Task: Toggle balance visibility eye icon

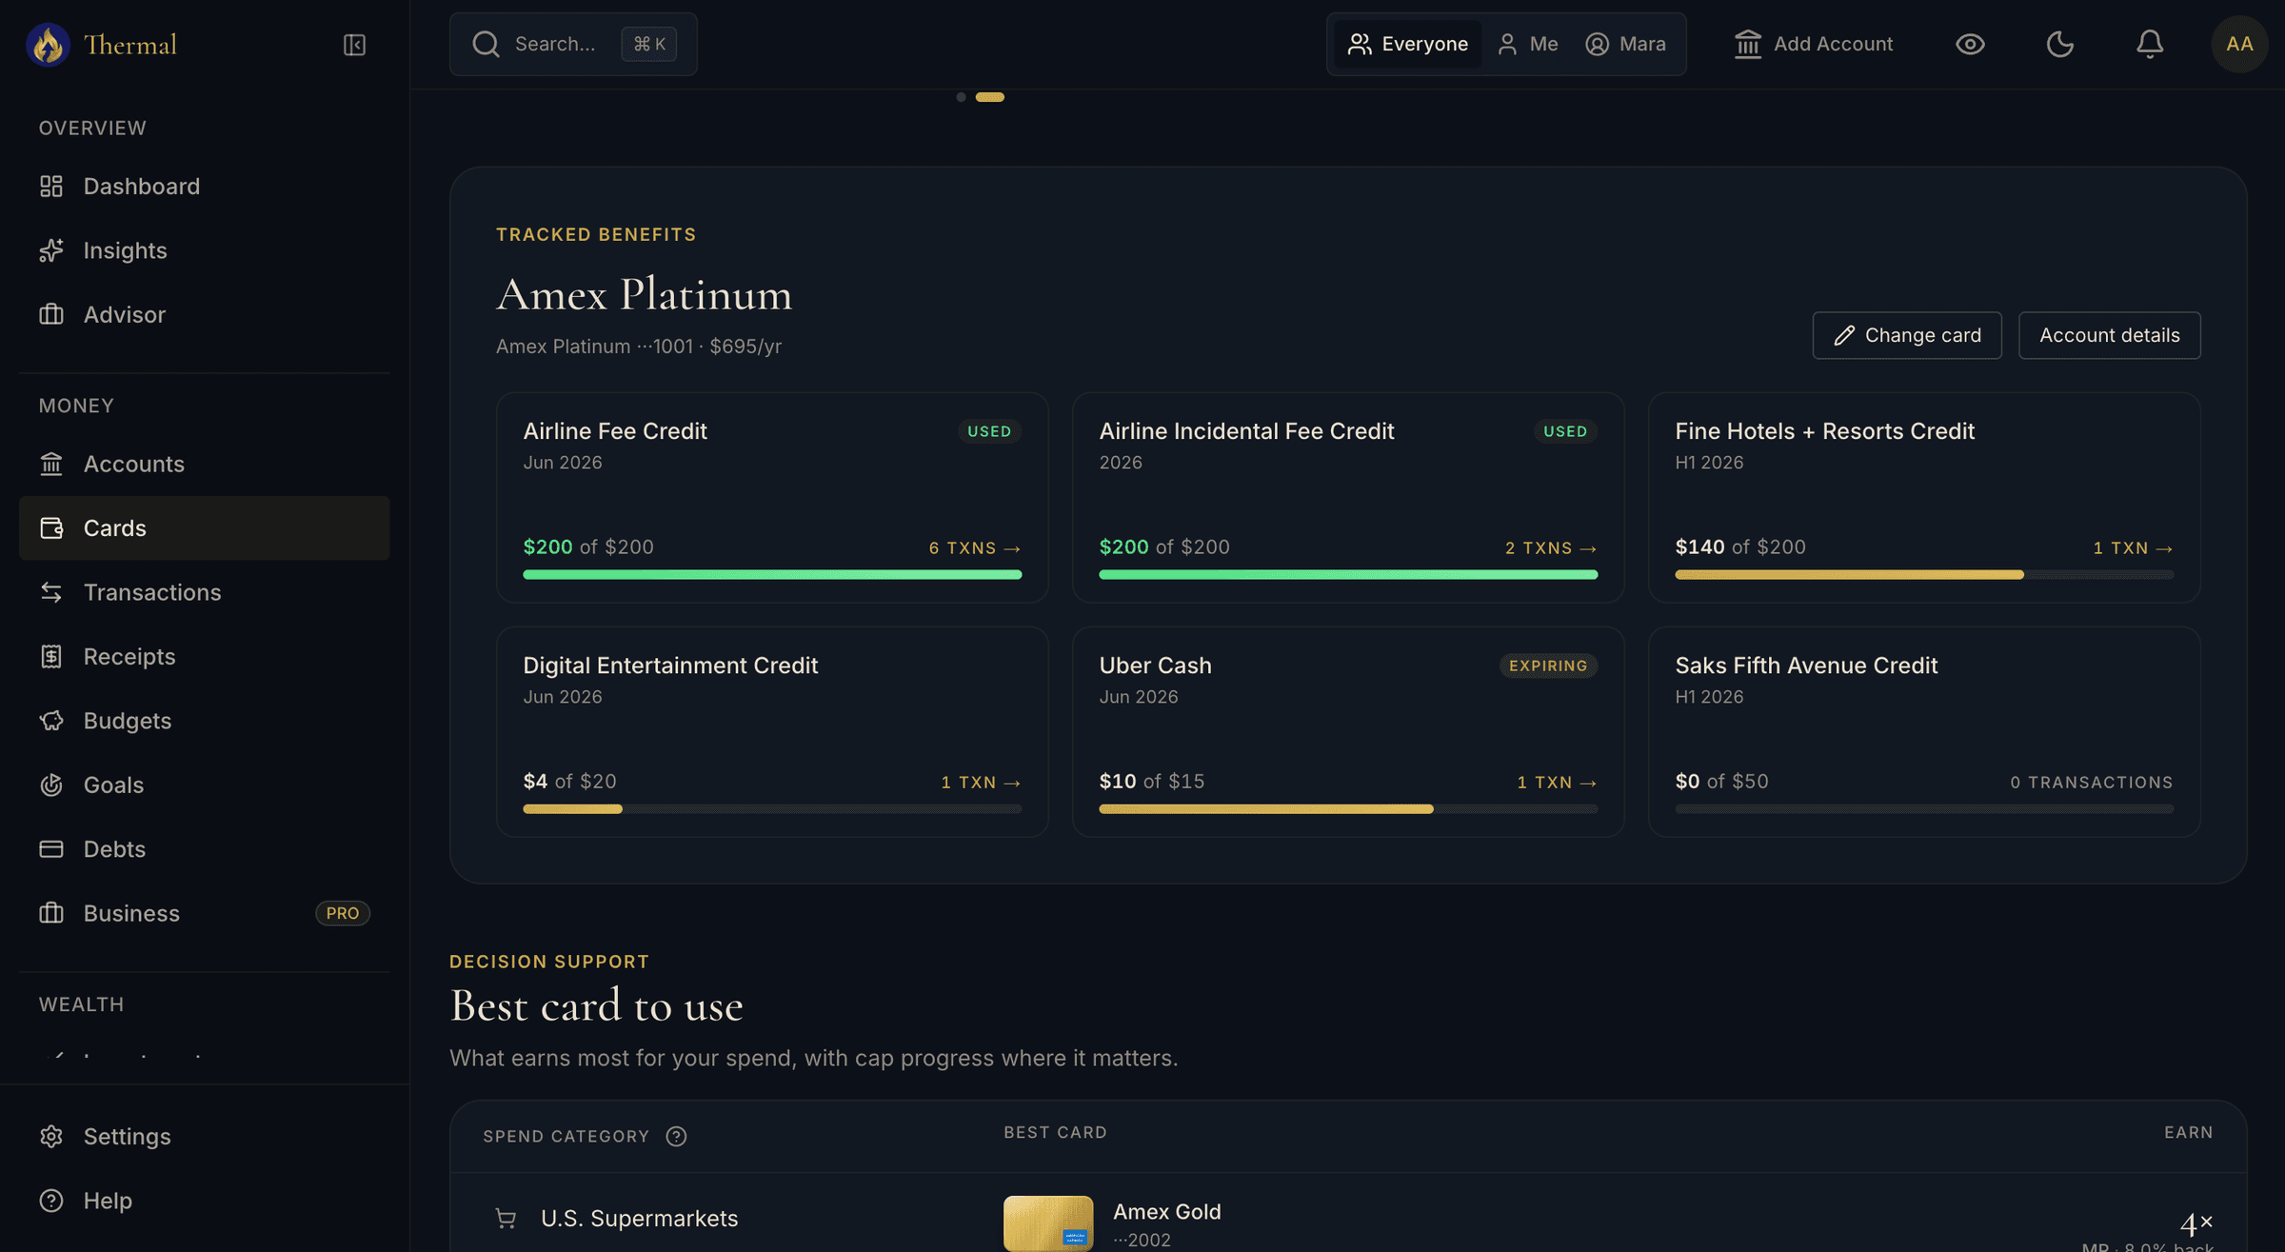Action: pyautogui.click(x=1970, y=44)
